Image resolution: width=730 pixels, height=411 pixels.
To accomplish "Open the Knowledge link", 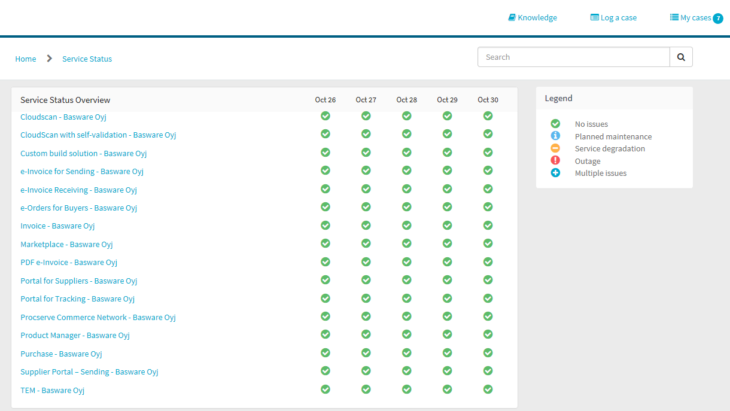I will pos(533,17).
